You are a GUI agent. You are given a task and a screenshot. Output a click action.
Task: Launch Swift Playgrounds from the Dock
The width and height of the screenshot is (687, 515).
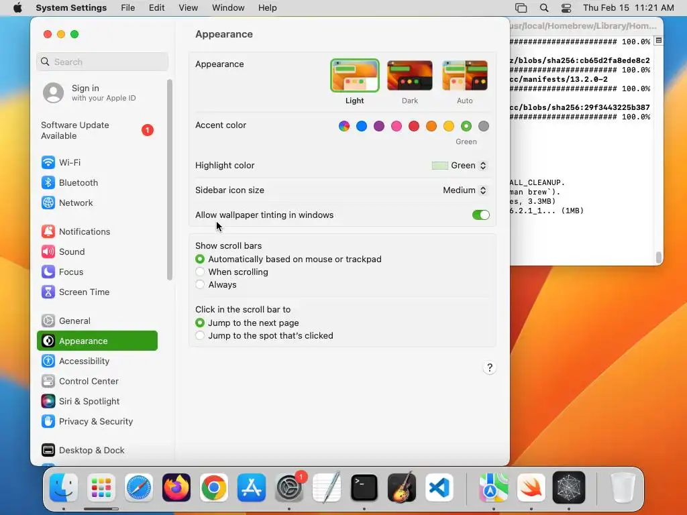[531, 488]
